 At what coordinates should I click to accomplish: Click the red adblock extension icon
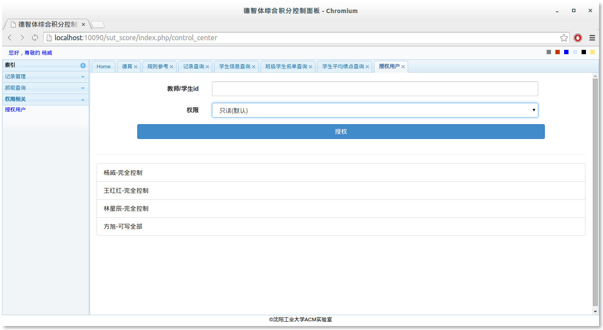pyautogui.click(x=578, y=38)
